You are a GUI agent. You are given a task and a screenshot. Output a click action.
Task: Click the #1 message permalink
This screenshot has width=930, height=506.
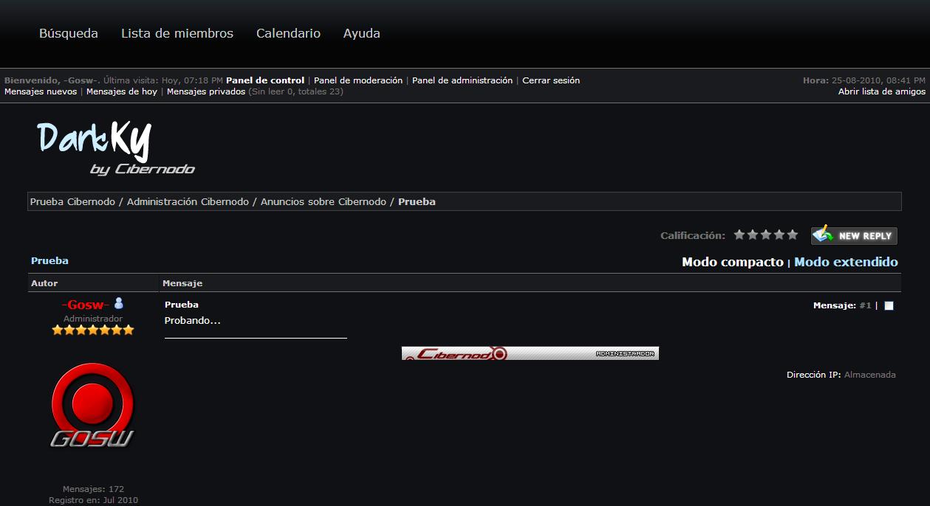pyautogui.click(x=865, y=305)
